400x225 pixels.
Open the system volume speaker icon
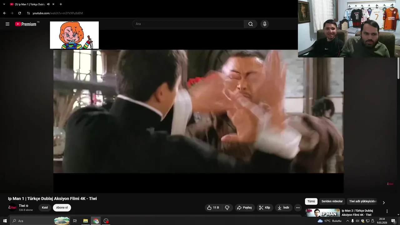(x=357, y=221)
